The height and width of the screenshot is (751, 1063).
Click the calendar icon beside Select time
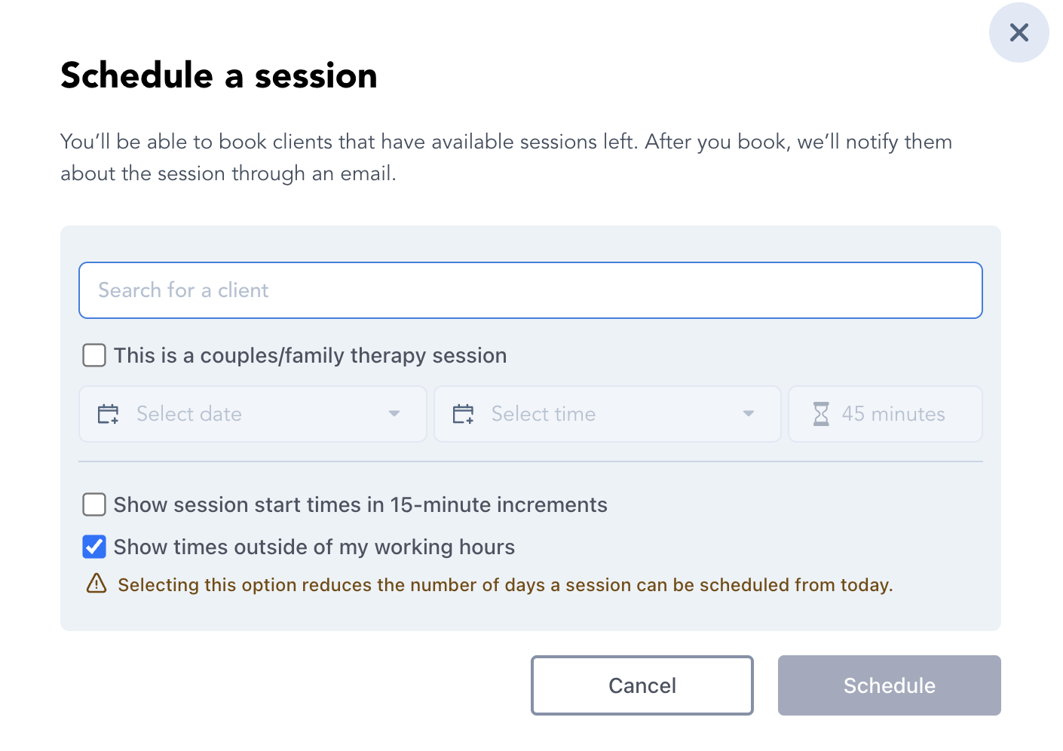point(463,414)
